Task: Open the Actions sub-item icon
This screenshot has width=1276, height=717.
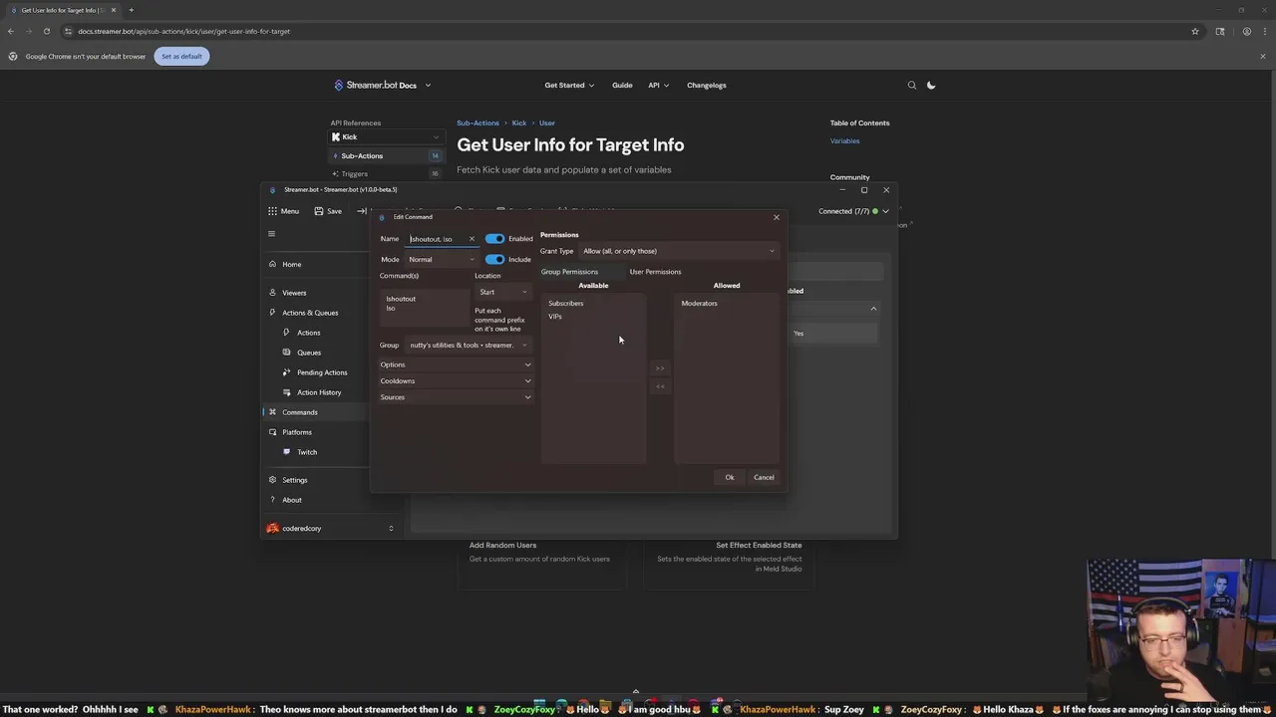Action: click(287, 333)
